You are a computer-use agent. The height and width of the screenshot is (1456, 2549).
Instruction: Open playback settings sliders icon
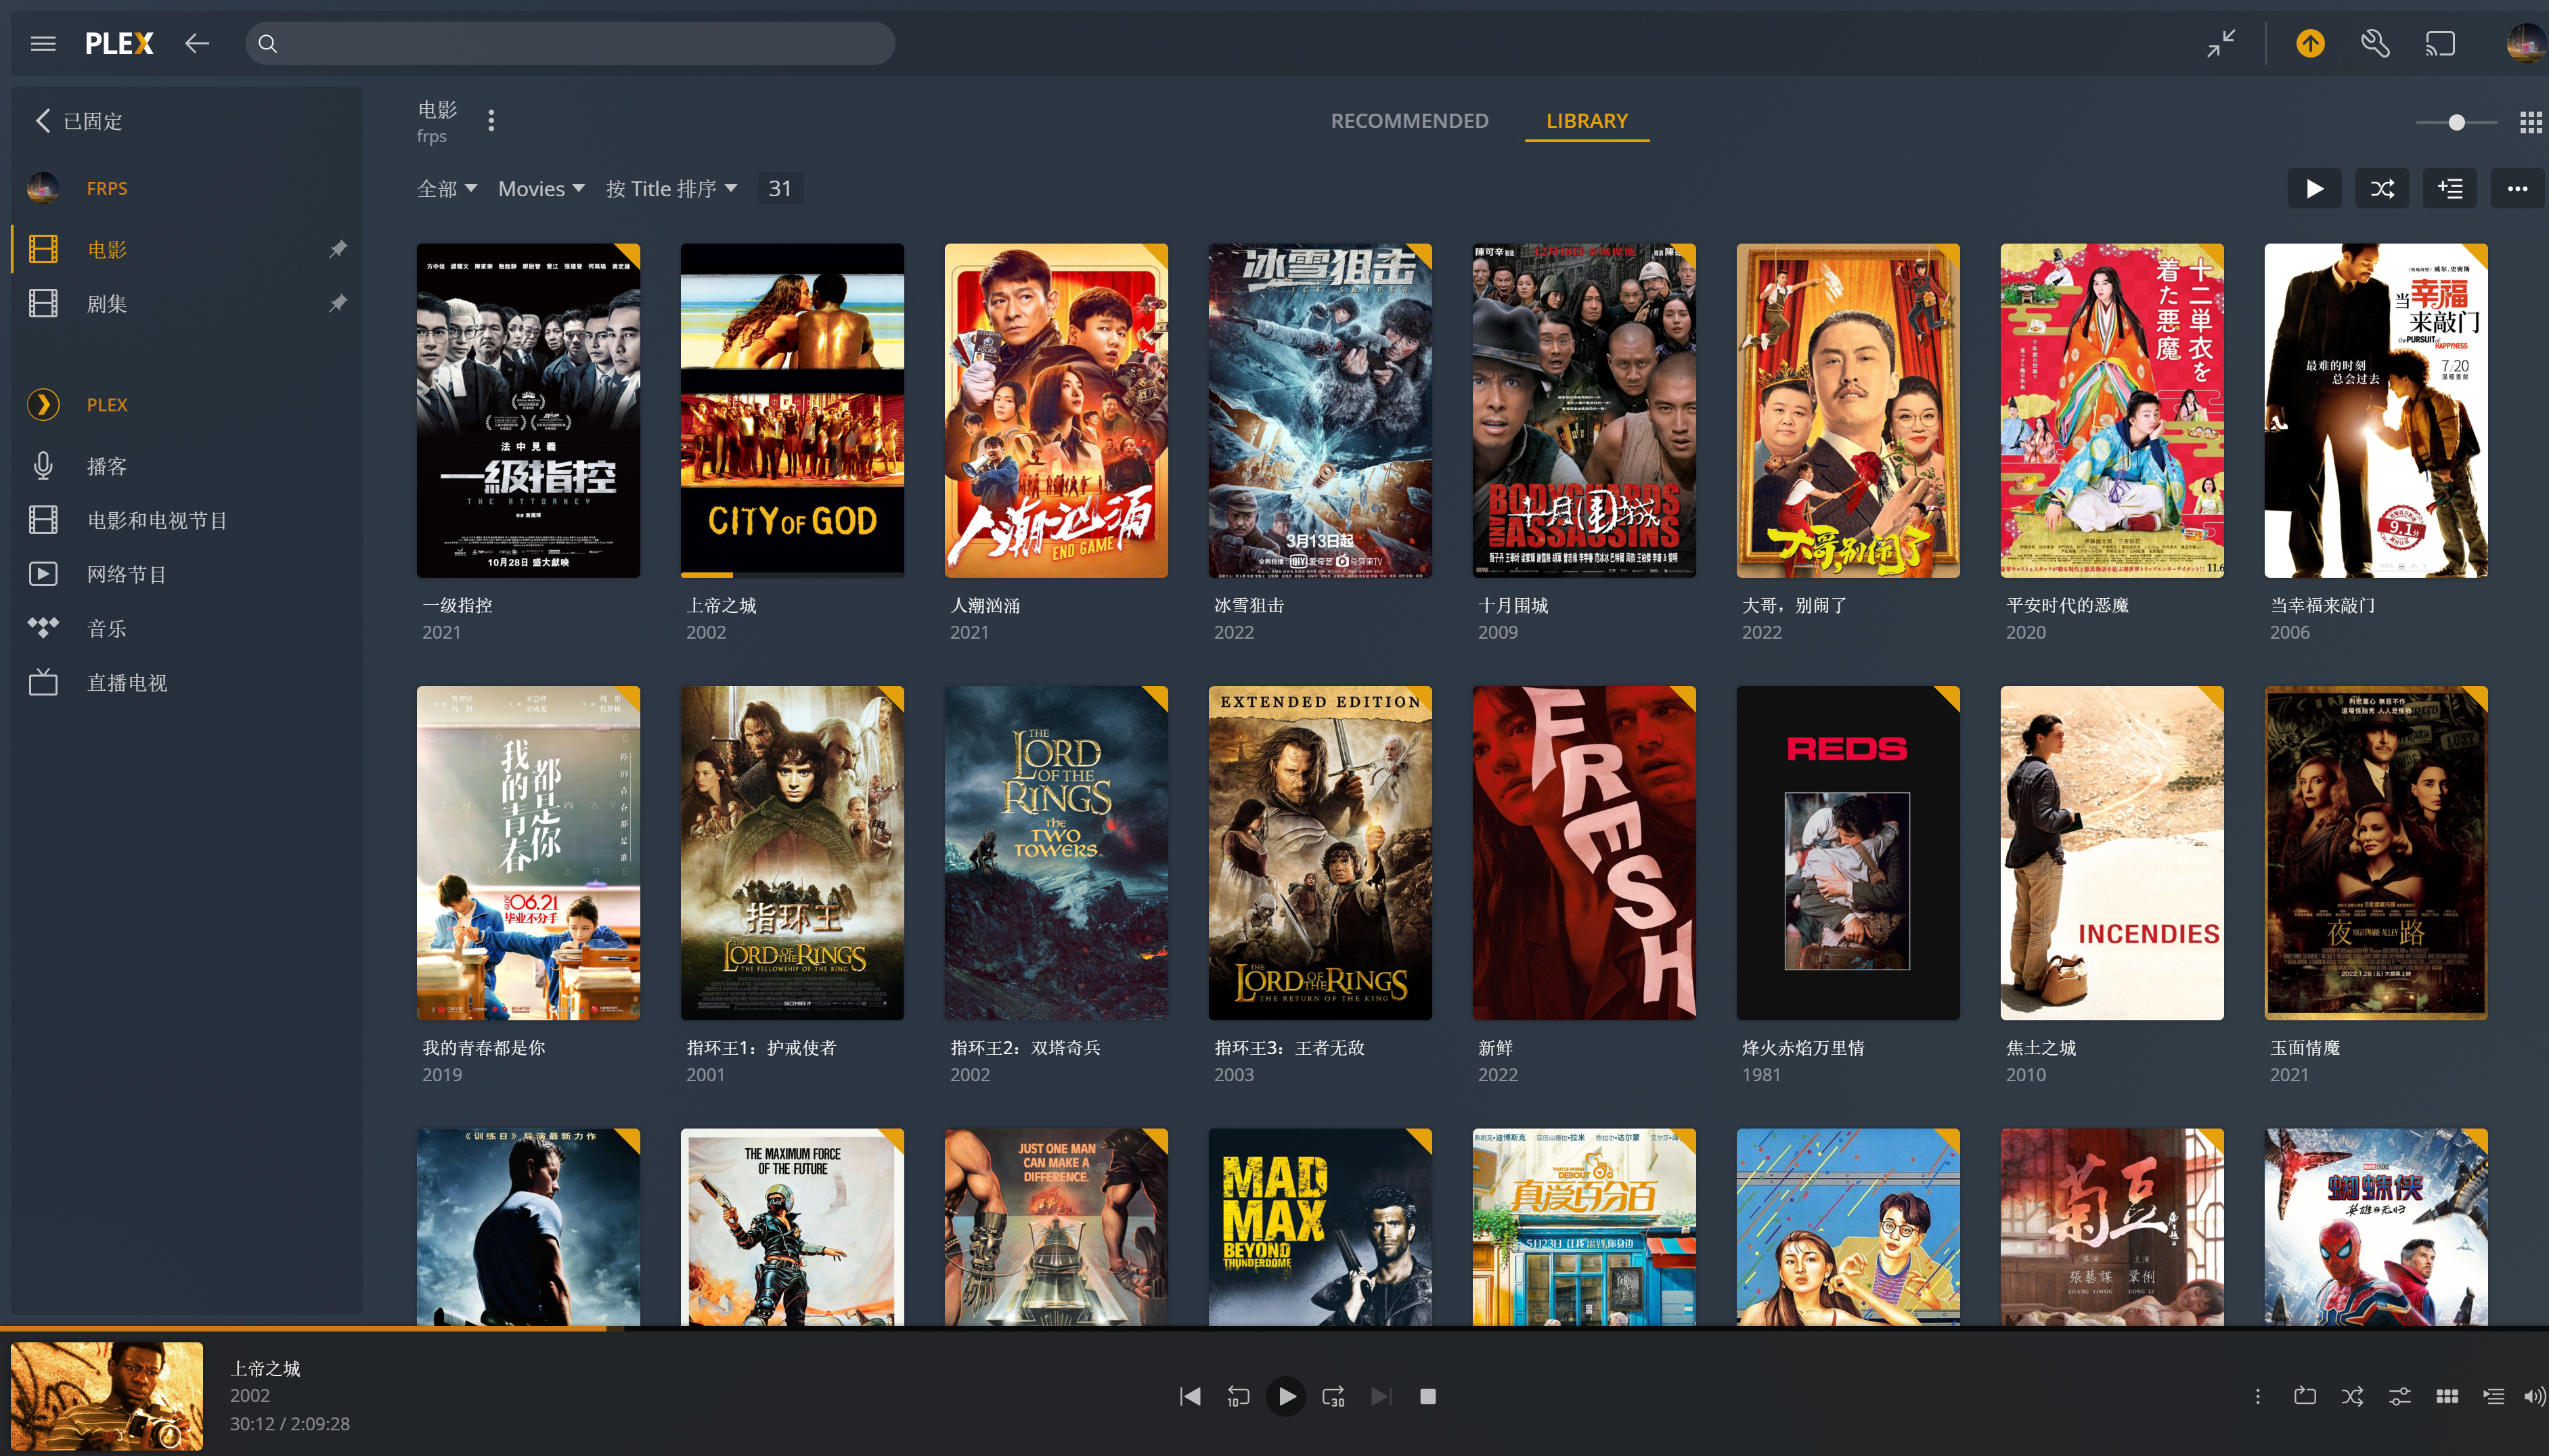pyautogui.click(x=2399, y=1396)
